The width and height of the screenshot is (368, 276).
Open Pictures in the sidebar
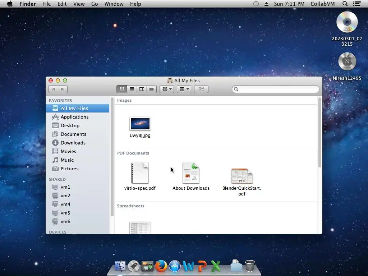(x=78, y=169)
